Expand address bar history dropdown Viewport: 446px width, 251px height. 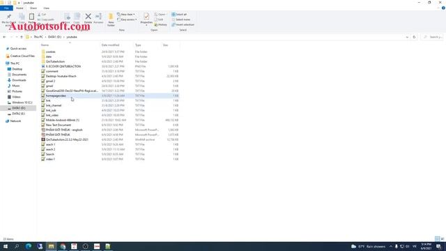407,37
